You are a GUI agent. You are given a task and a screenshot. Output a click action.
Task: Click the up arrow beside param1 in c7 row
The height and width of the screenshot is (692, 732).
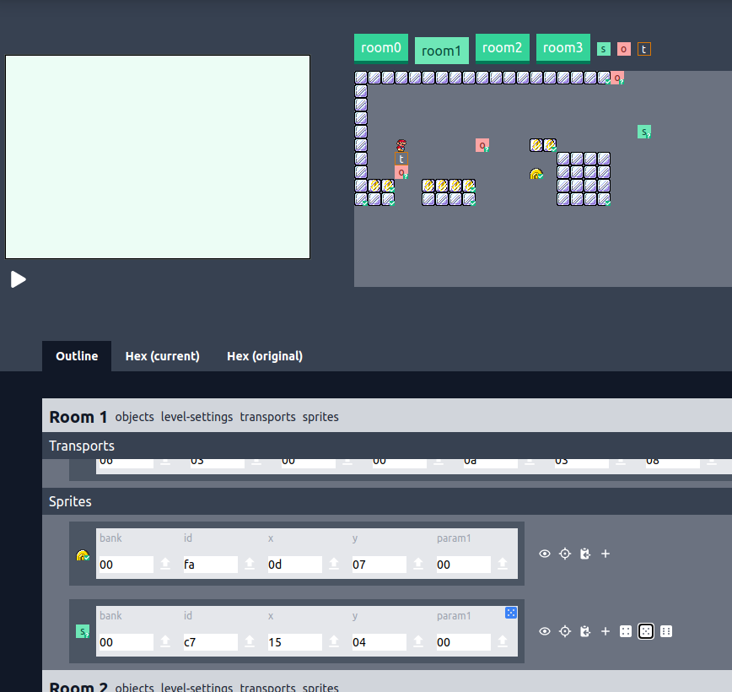pyautogui.click(x=503, y=641)
